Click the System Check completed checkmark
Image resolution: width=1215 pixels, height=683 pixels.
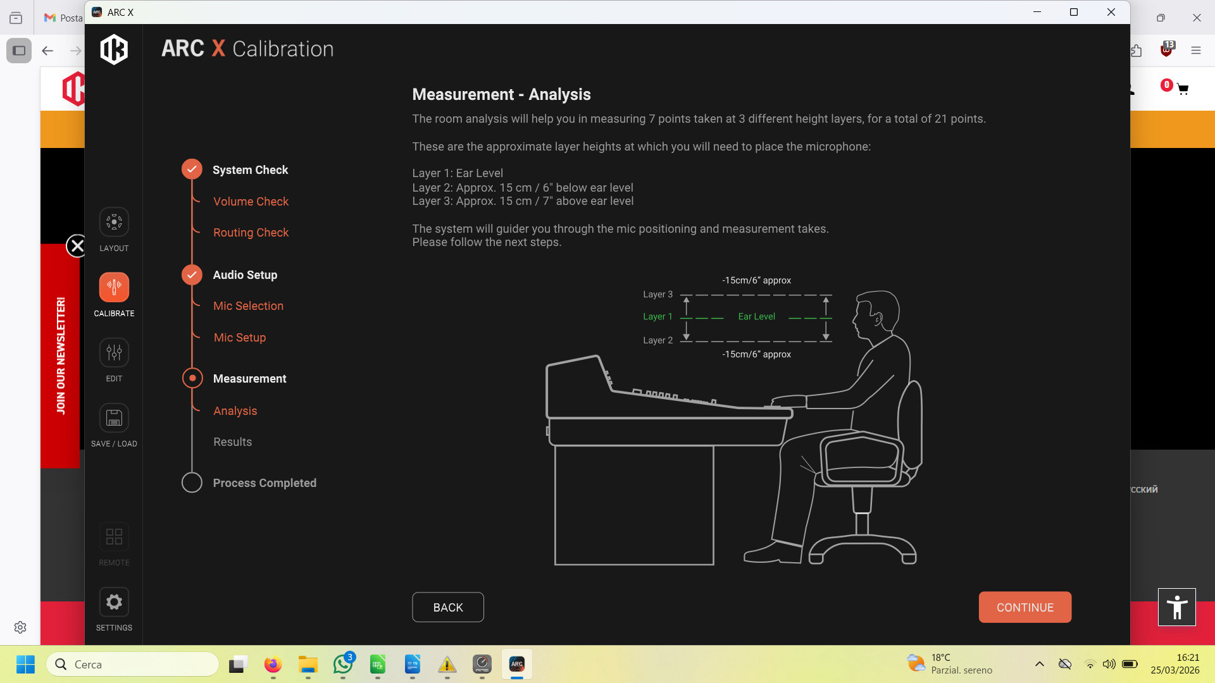192,169
